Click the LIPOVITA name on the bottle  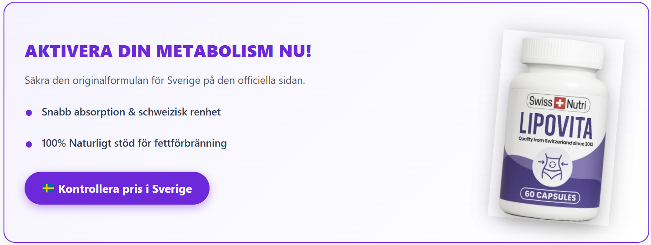click(x=556, y=125)
